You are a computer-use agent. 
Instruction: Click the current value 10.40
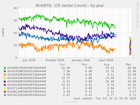coord(66,68)
